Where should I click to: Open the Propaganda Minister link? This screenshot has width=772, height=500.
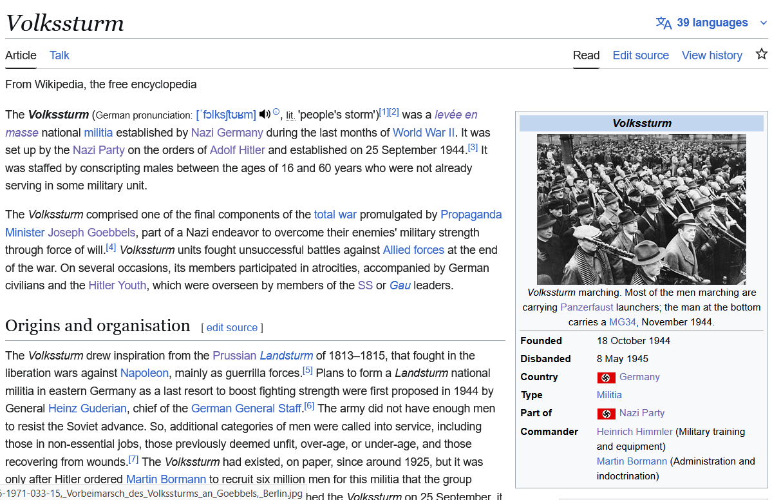coord(471,215)
